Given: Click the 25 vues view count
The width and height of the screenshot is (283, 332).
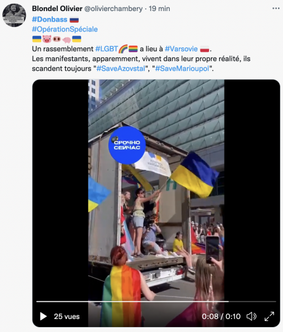Looking at the screenshot, I should [66, 317].
